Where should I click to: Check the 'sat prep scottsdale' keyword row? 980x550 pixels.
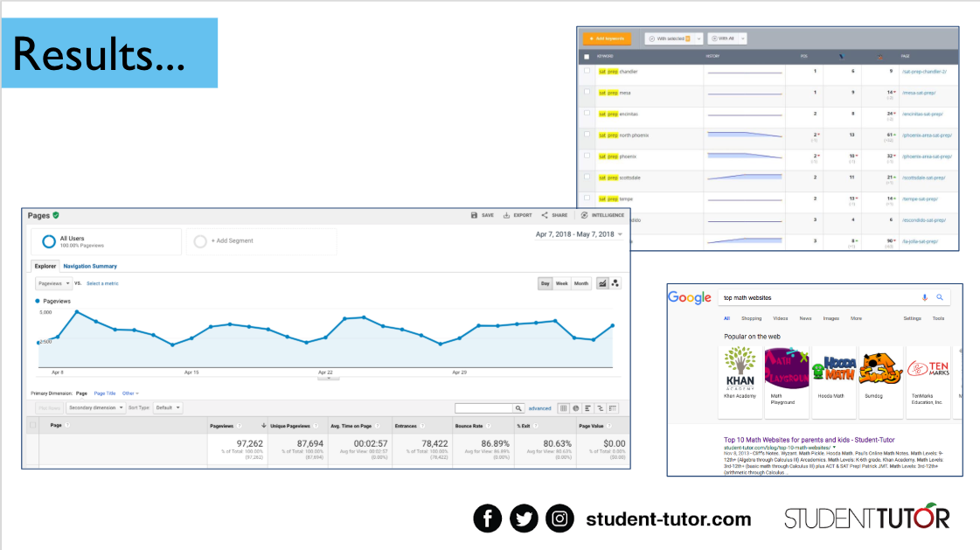click(587, 177)
